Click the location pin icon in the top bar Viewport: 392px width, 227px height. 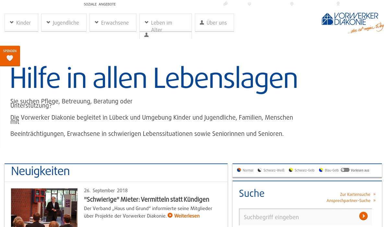[x=291, y=4]
